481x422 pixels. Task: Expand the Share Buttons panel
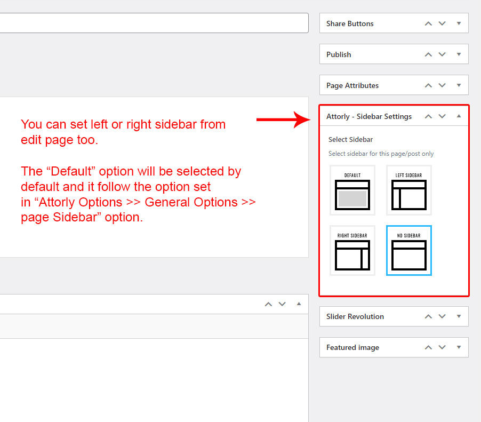click(459, 23)
